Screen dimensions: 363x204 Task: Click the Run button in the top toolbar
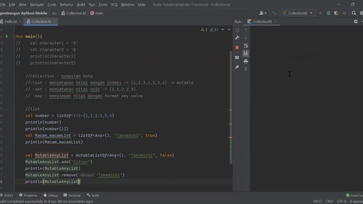[320, 13]
